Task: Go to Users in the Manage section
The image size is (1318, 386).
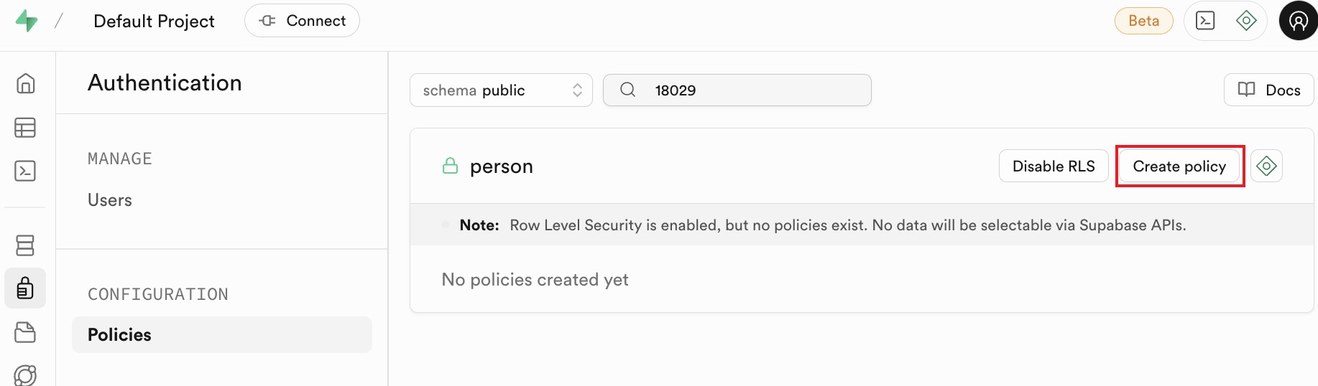Action: pyautogui.click(x=110, y=200)
